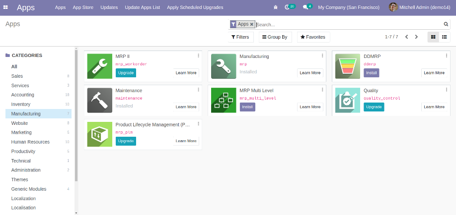Open the Favorites dropdown
456x215 pixels.
click(313, 37)
